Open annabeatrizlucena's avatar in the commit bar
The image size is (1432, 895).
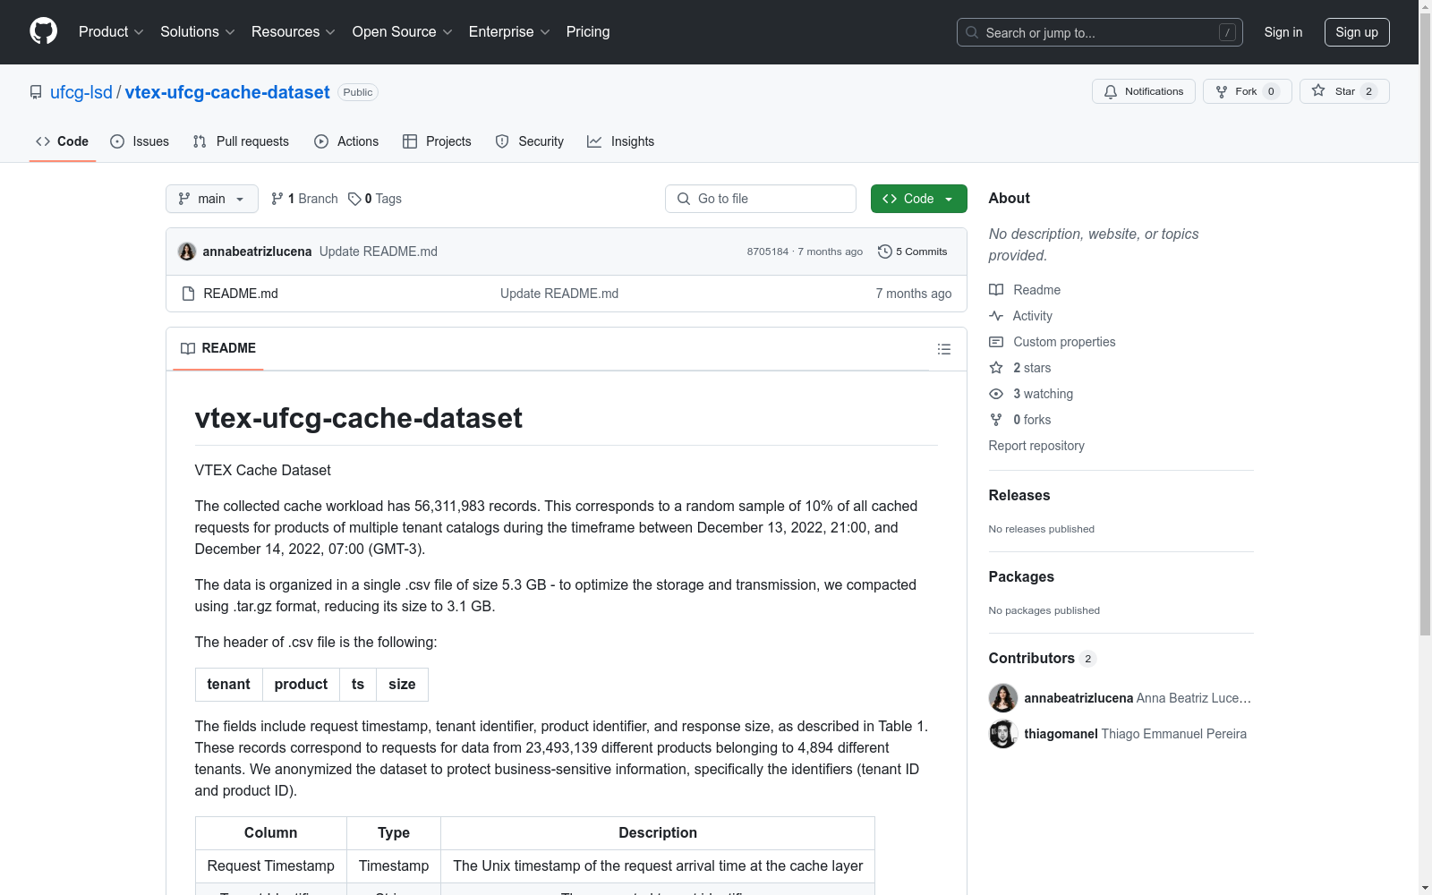187,251
